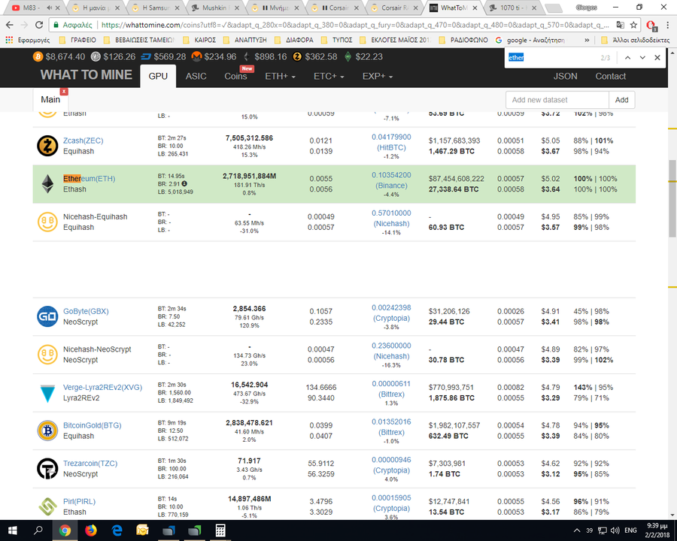677x541 pixels.
Task: Expand the ETC+ dropdown menu
Action: pyautogui.click(x=329, y=77)
